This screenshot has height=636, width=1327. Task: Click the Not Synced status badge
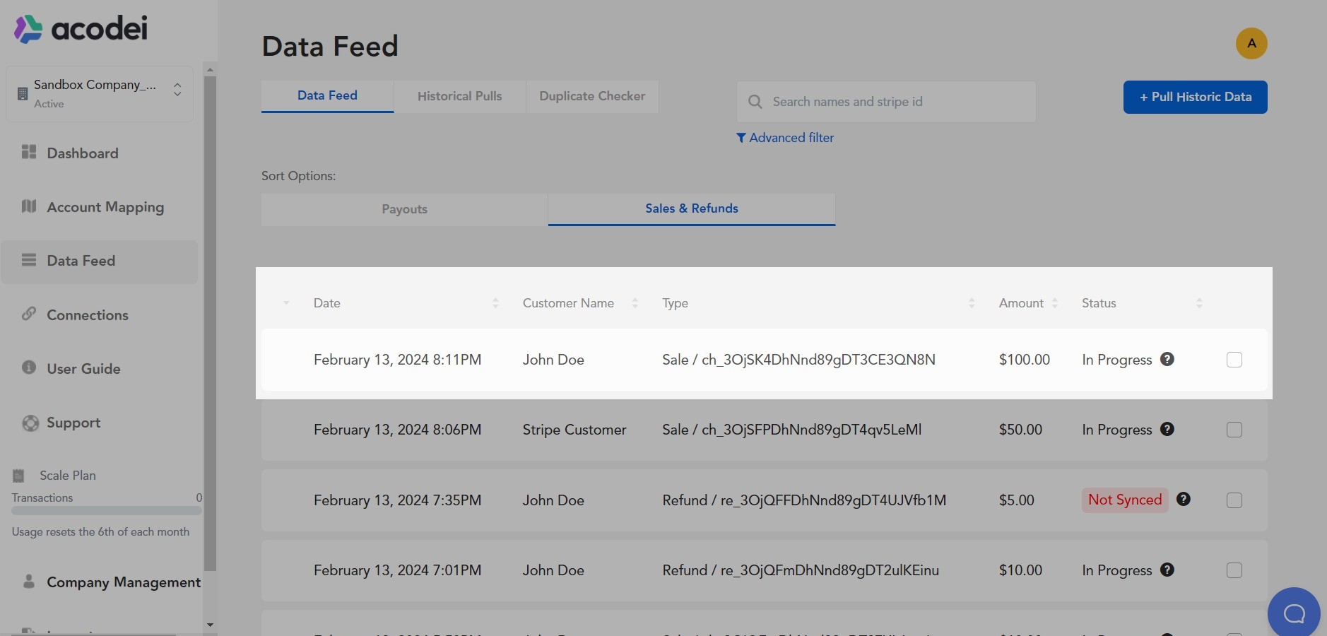coord(1125,500)
